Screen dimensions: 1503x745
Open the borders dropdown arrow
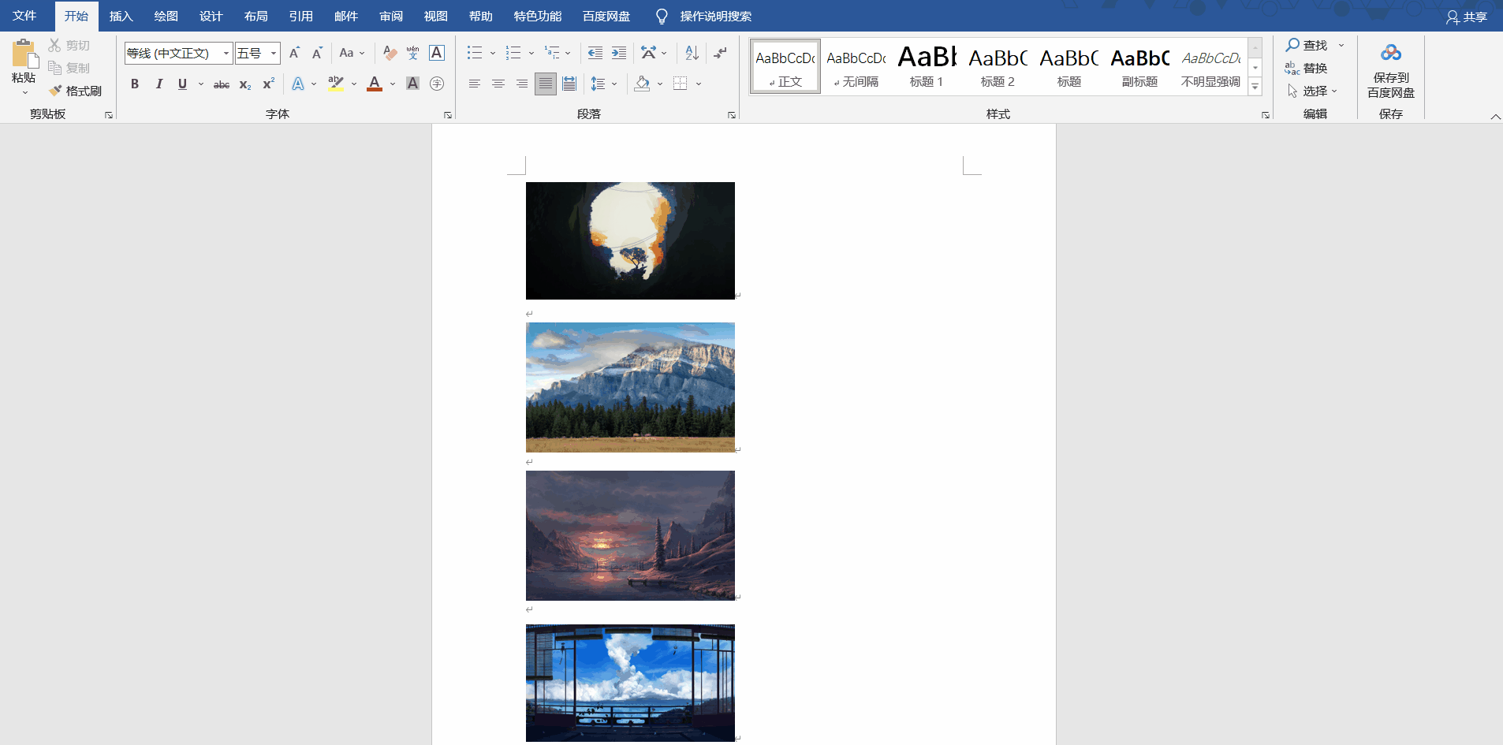click(699, 84)
